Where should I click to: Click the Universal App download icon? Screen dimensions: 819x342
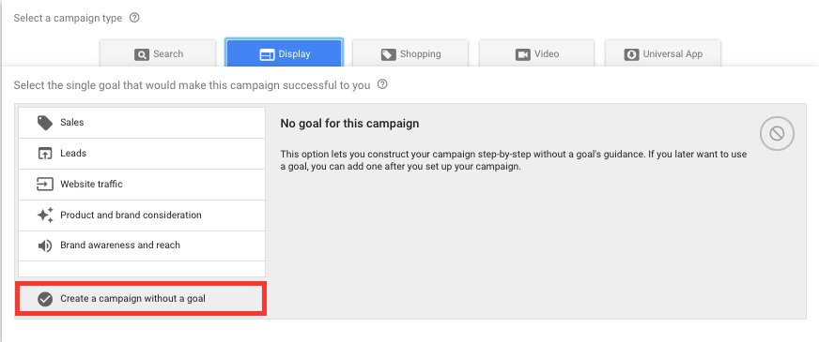tap(631, 54)
